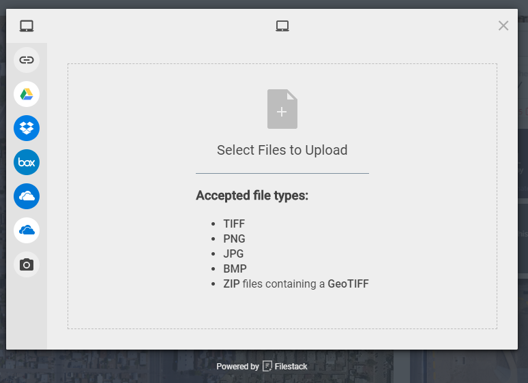This screenshot has width=528, height=383.
Task: Choose the Link (URL) upload source
Action: pos(27,60)
